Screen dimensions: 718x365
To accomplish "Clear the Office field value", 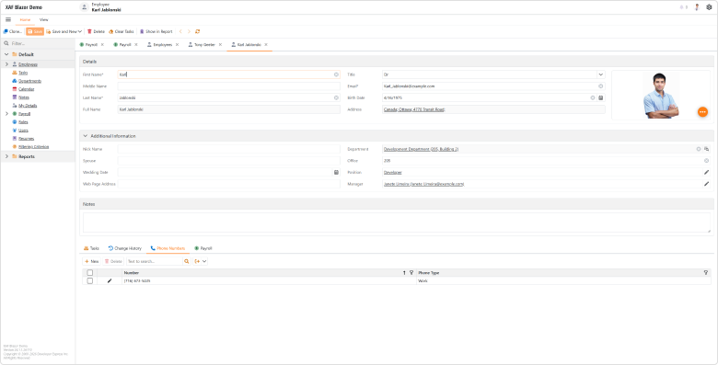I will tap(706, 161).
